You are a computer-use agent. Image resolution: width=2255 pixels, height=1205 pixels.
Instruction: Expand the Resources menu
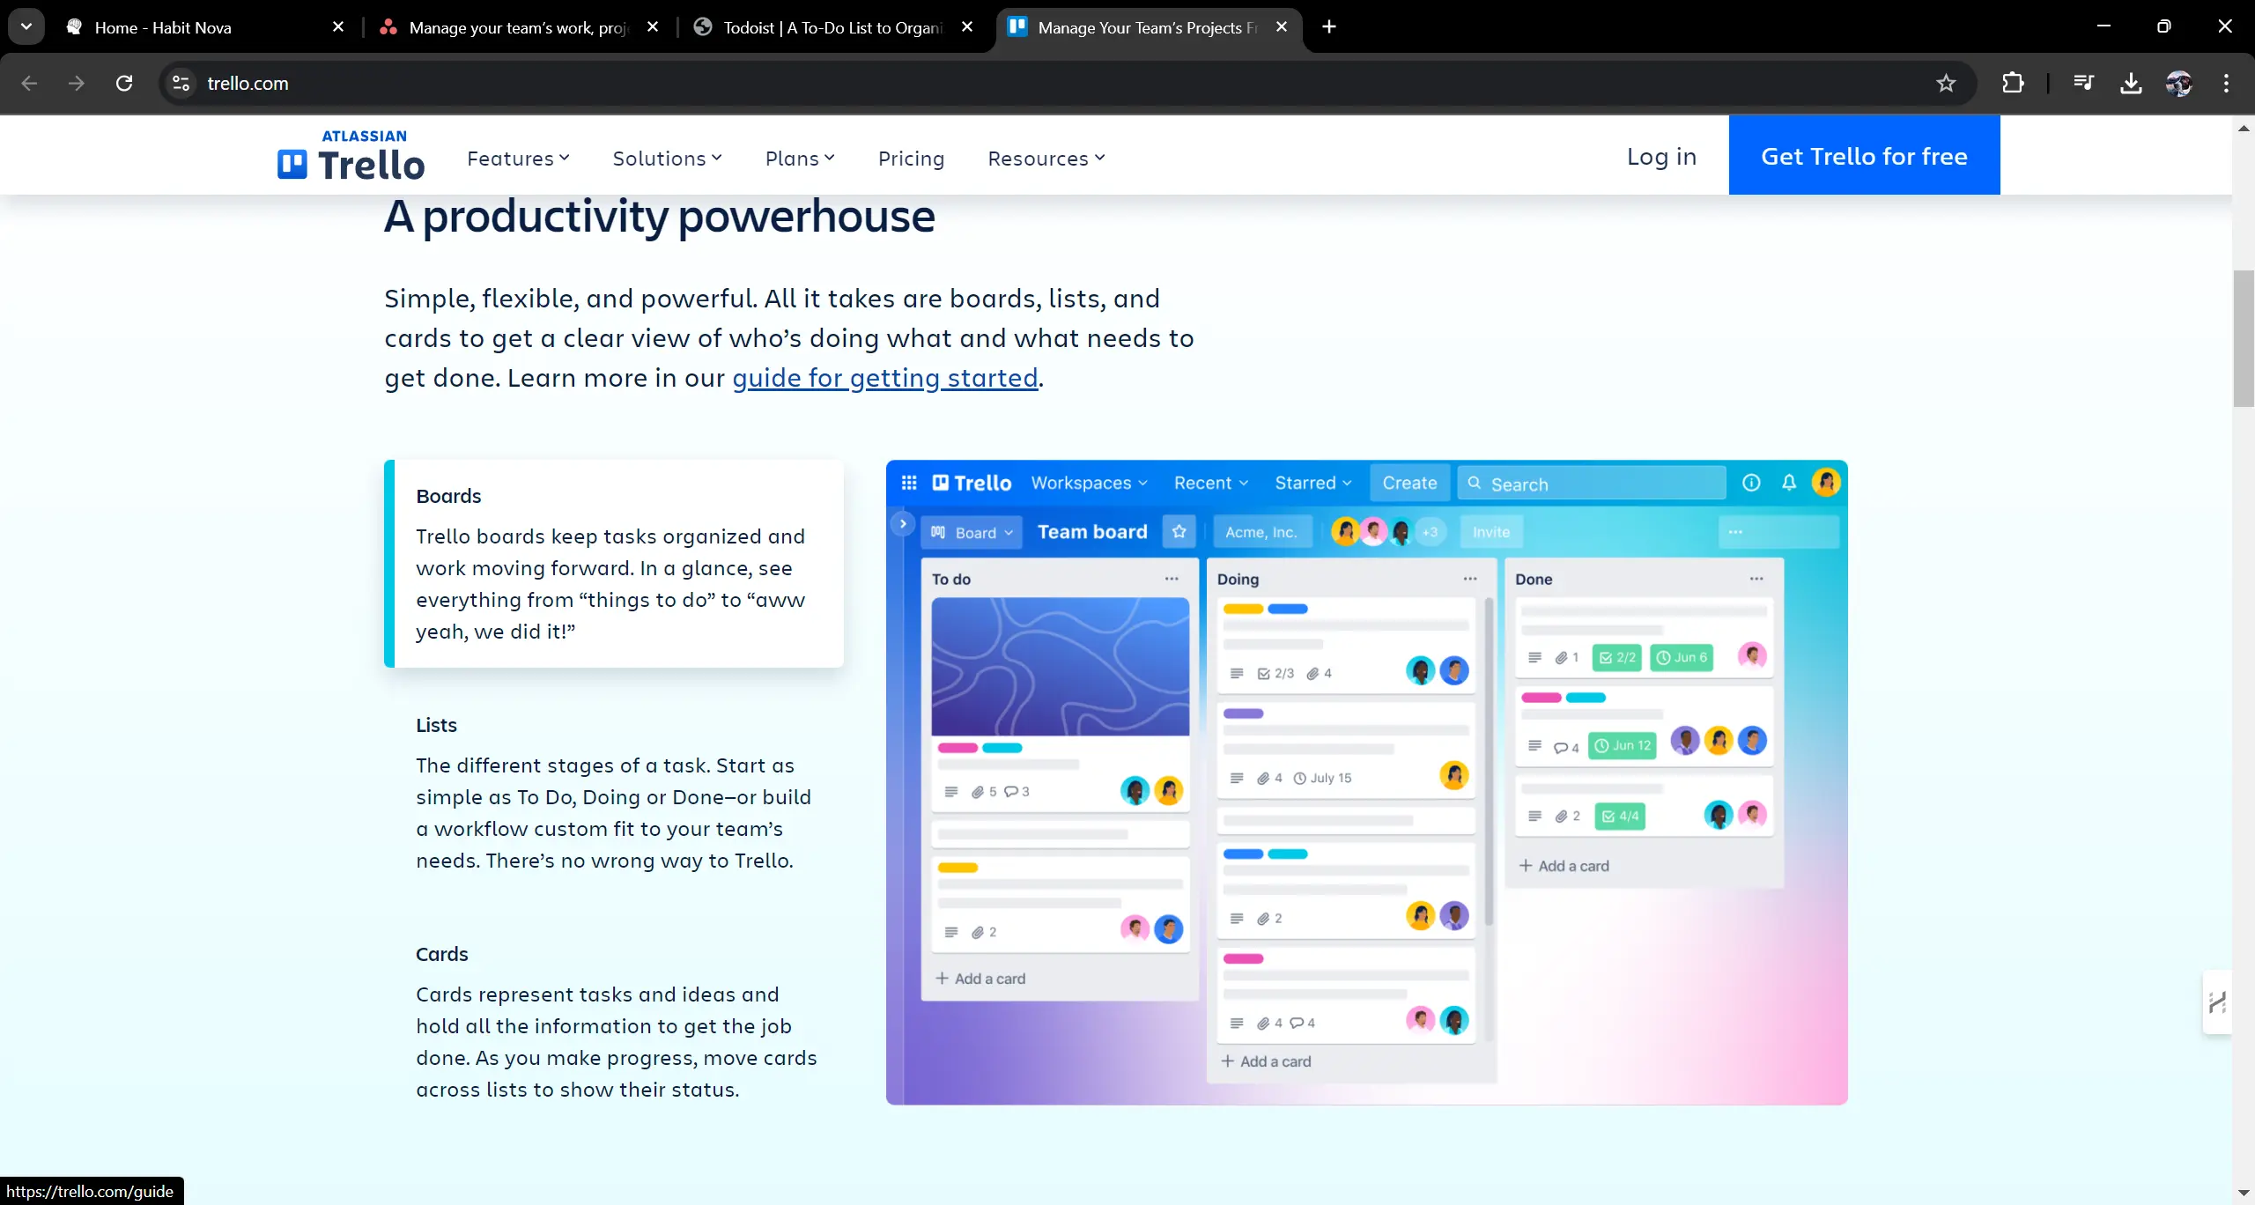(1046, 159)
